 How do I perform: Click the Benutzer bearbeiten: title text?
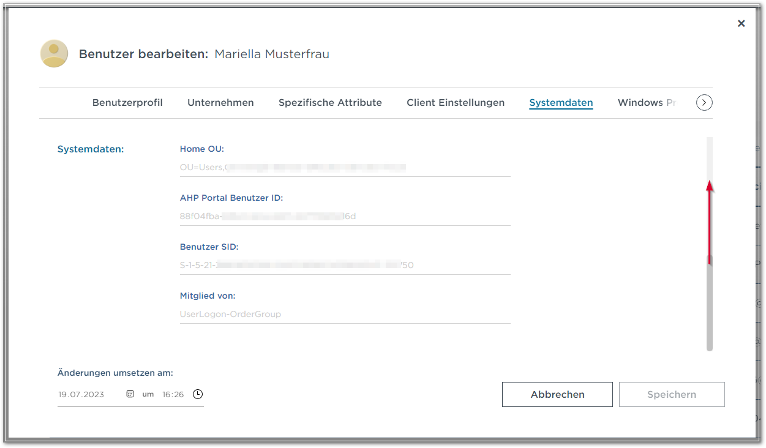144,54
